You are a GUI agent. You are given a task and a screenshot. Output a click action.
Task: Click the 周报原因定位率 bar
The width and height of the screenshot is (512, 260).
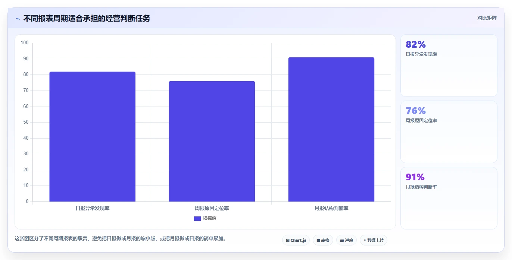click(x=212, y=142)
